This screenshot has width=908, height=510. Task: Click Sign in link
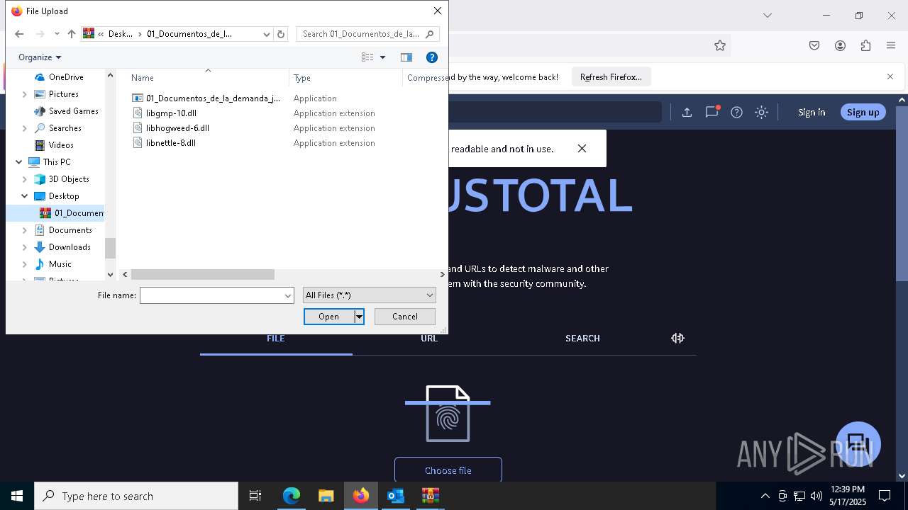[x=812, y=112]
